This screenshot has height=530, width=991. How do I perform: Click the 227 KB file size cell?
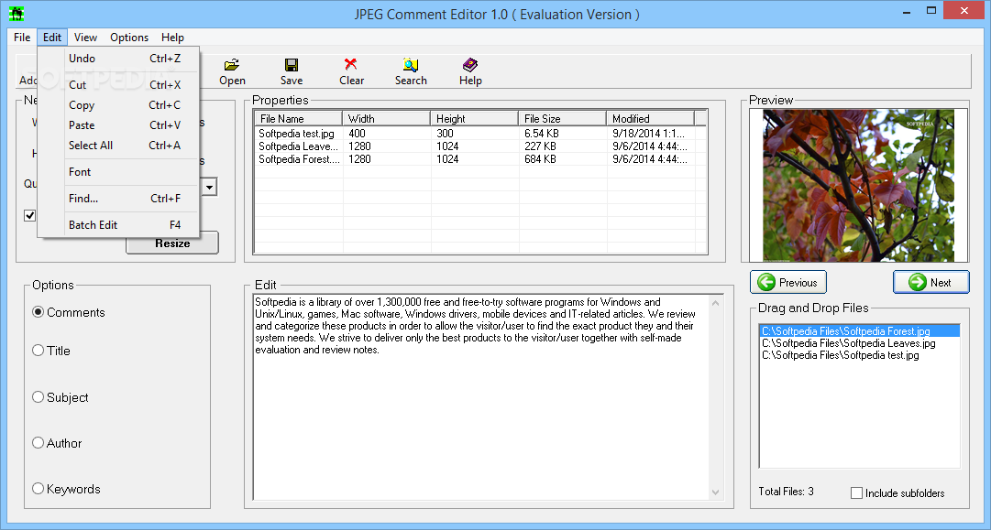tap(540, 146)
